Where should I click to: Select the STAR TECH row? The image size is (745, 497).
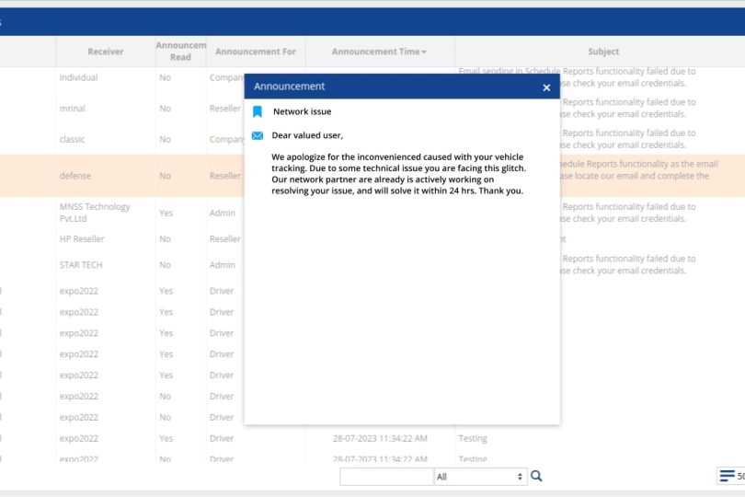click(81, 265)
